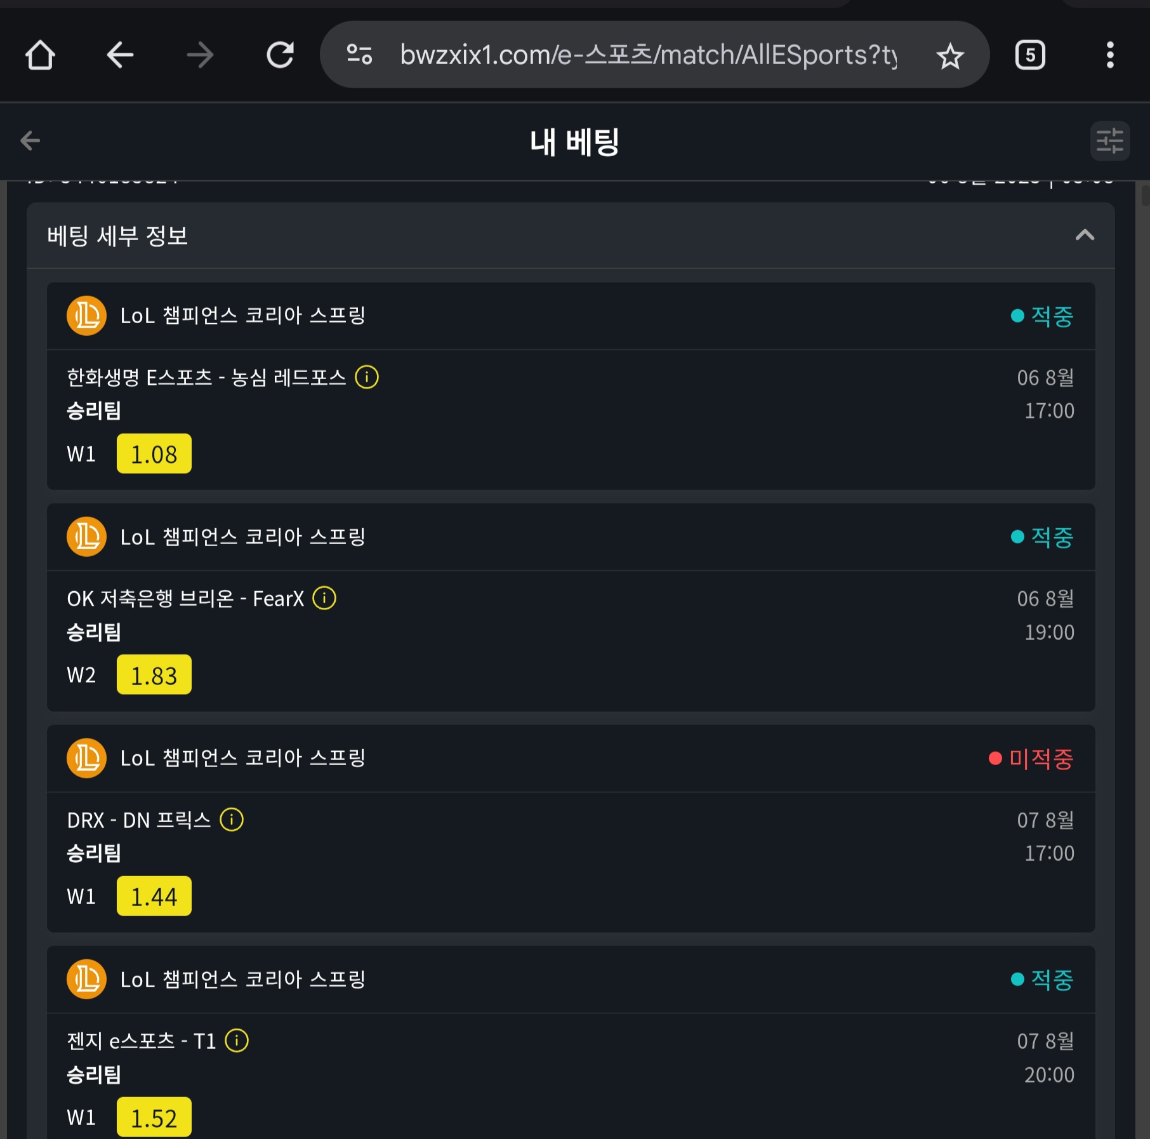This screenshot has width=1150, height=1139.
Task: Show info for OK 저축은행 브리온 - FearX
Action: click(x=324, y=598)
